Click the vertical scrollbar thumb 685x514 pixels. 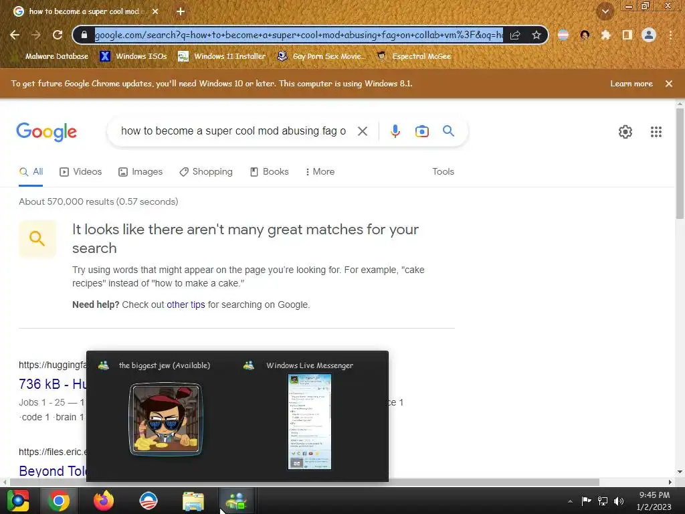tap(680, 164)
